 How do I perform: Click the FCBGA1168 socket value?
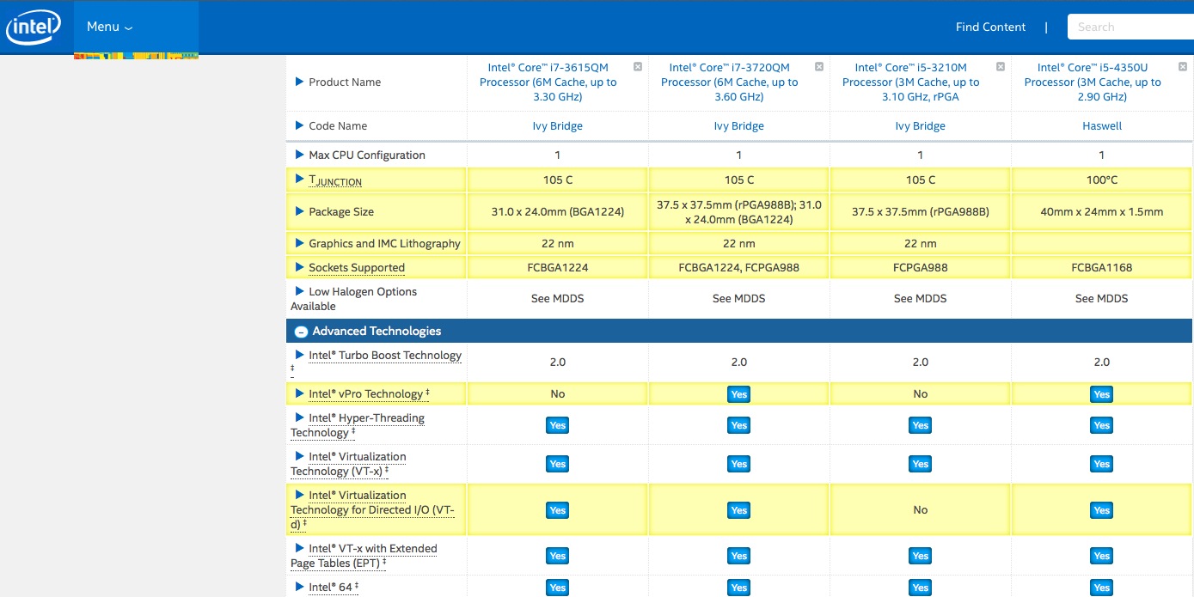click(x=1102, y=267)
